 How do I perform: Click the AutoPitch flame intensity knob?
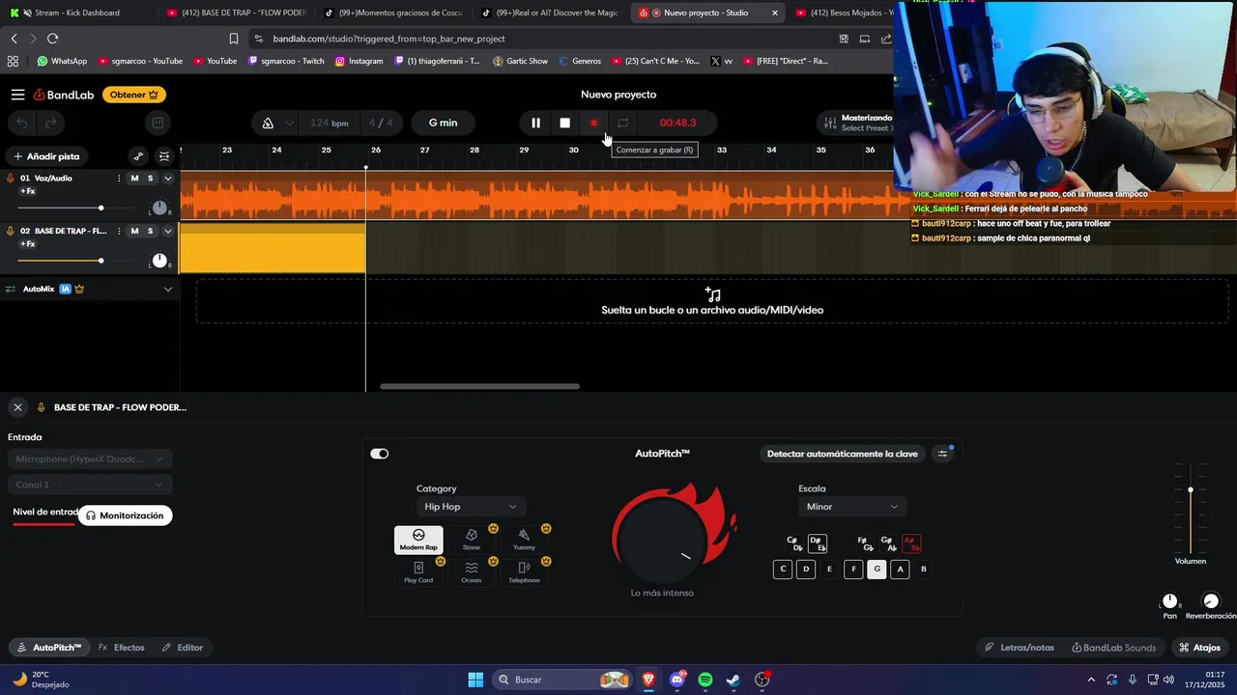click(663, 541)
